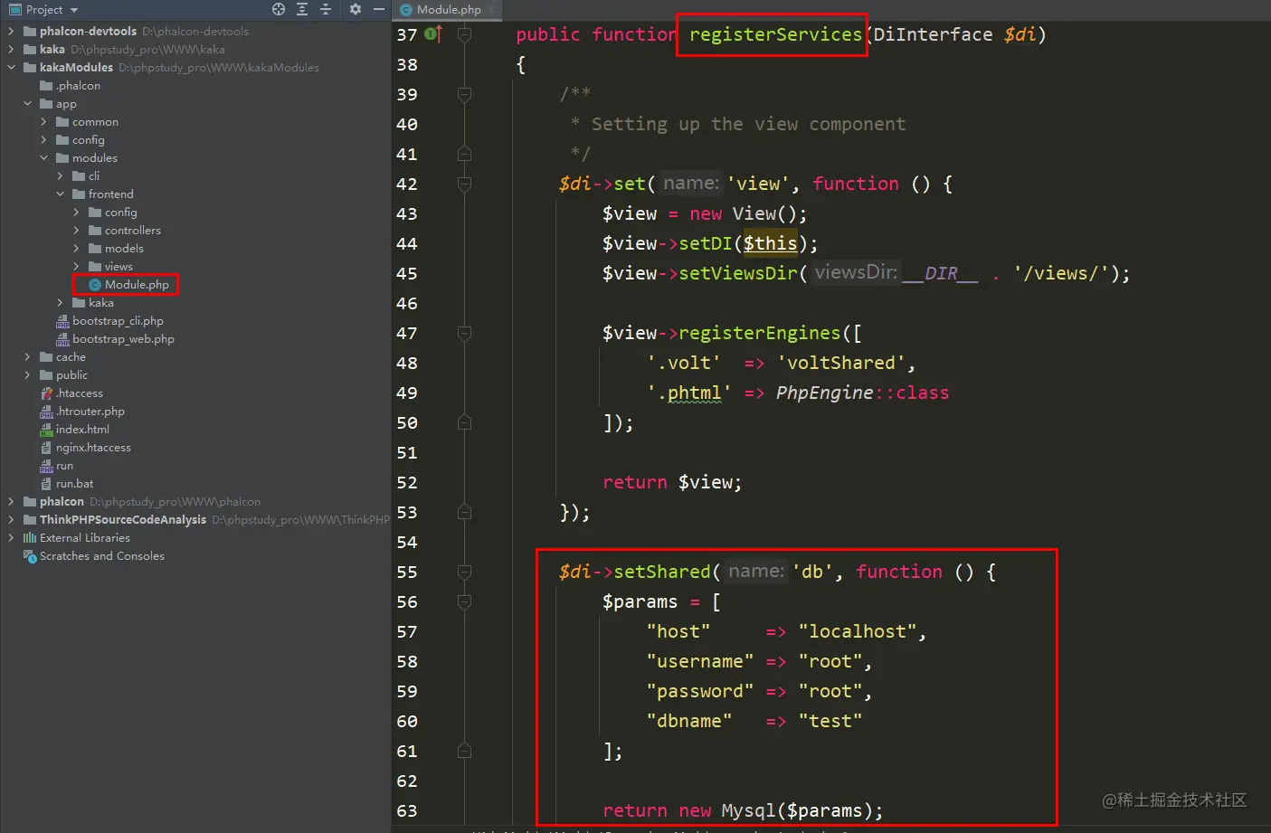
Task: Collapse the db closure fold on line 55
Action: point(464,572)
